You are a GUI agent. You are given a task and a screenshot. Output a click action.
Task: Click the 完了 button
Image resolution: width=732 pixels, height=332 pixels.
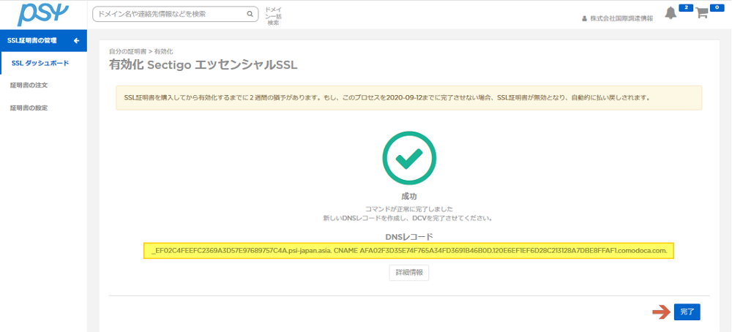pos(687,312)
